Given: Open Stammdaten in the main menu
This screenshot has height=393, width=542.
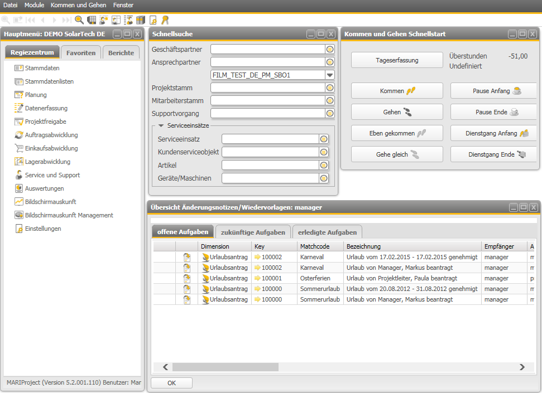Looking at the screenshot, I should click(x=42, y=68).
